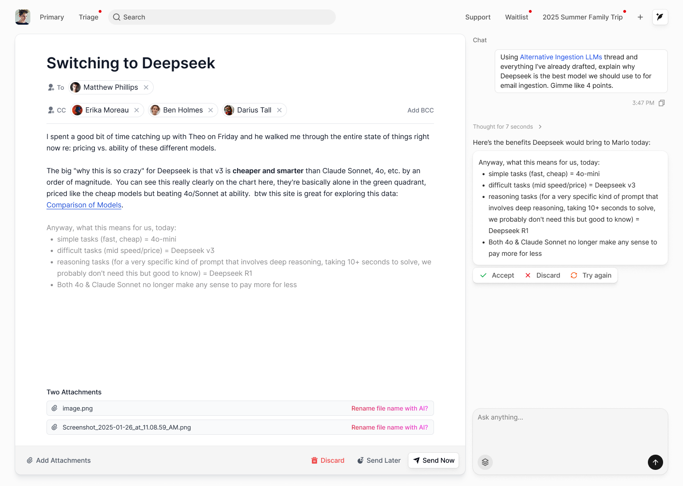Switch to the Primary tab

coord(52,17)
